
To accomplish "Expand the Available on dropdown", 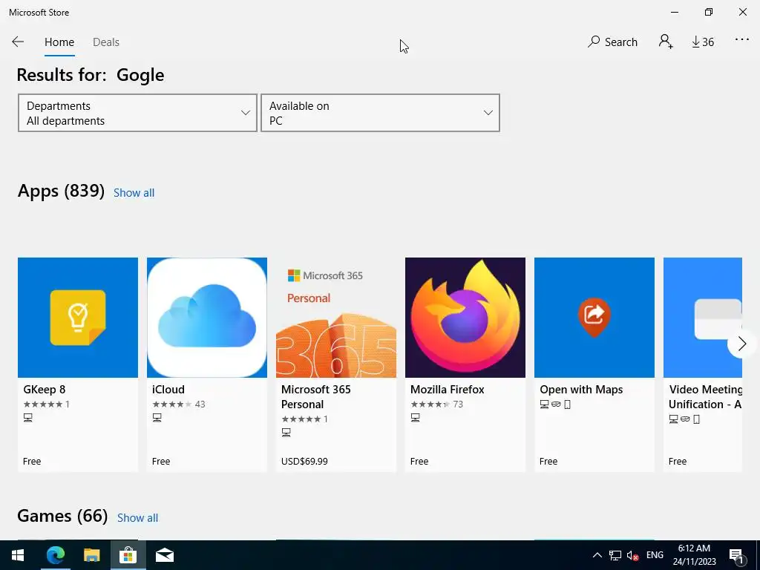I will 381,113.
